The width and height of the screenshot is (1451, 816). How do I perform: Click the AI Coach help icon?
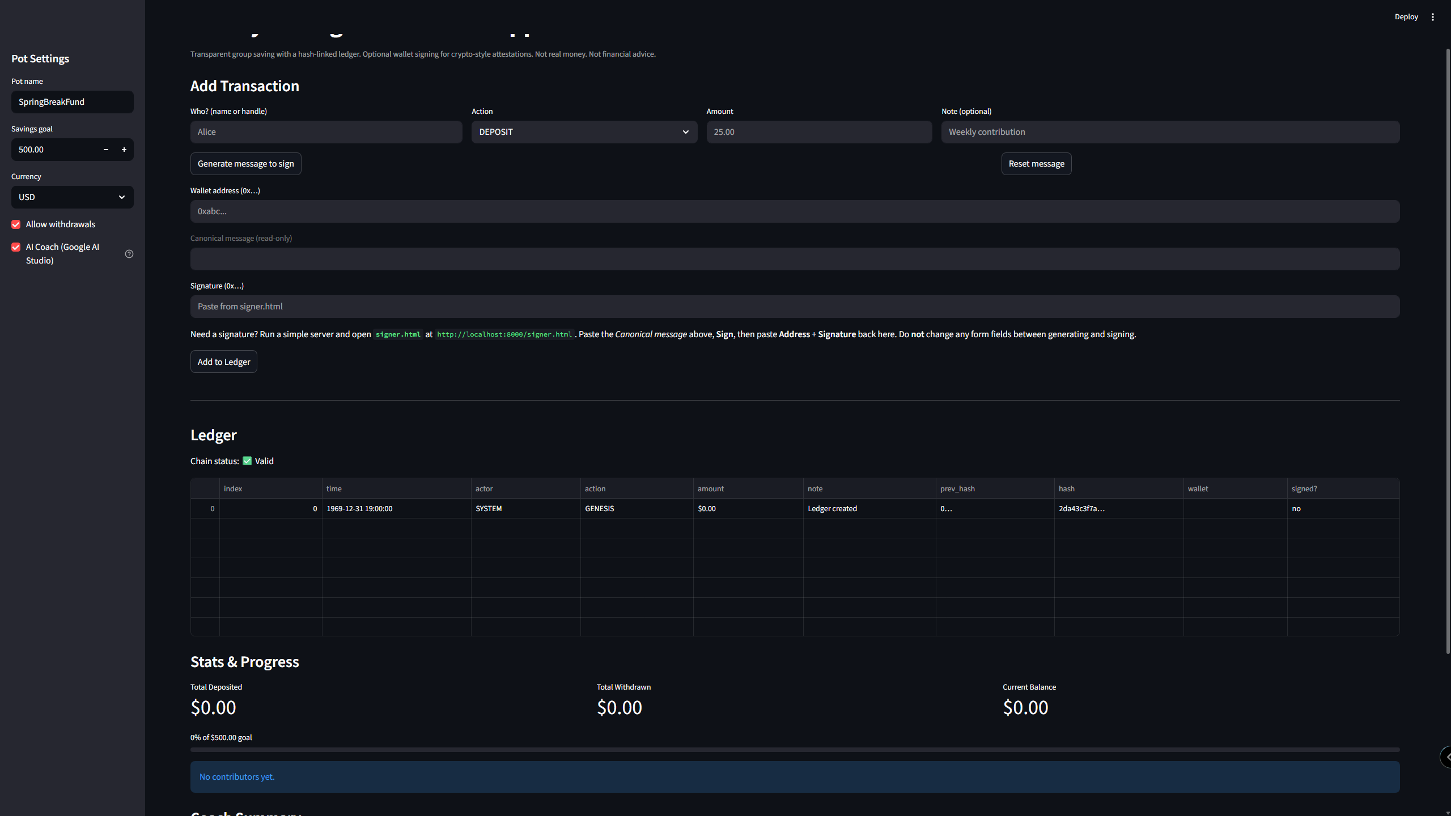point(129,254)
